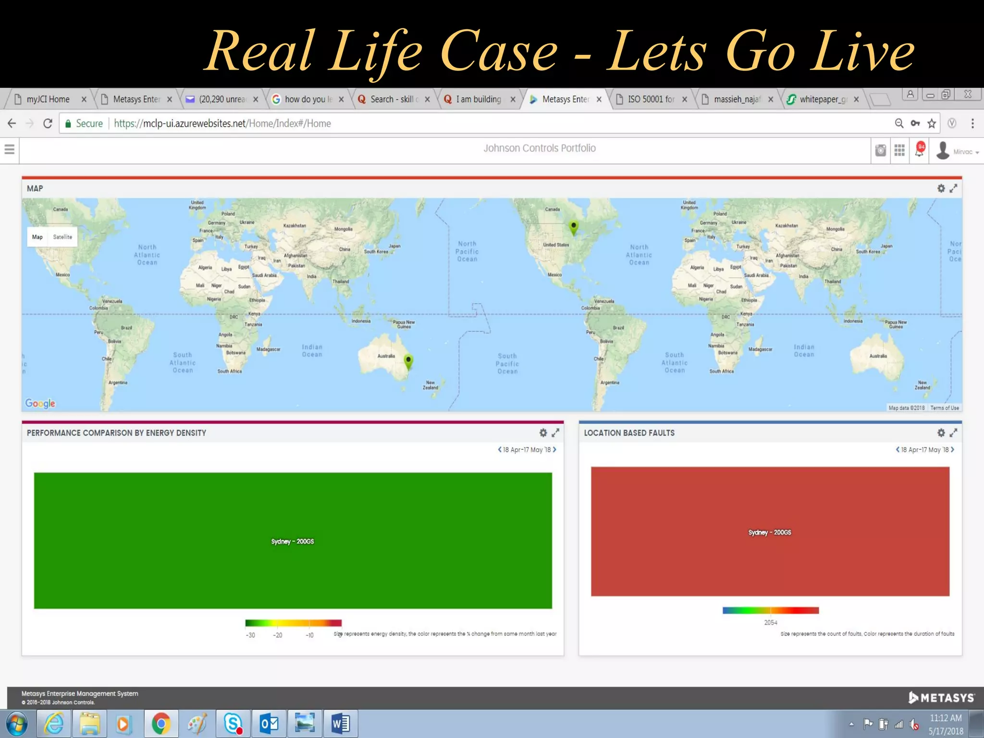Click red Sydney - 200GS faults tile
Image resolution: width=984 pixels, height=738 pixels.
(770, 531)
